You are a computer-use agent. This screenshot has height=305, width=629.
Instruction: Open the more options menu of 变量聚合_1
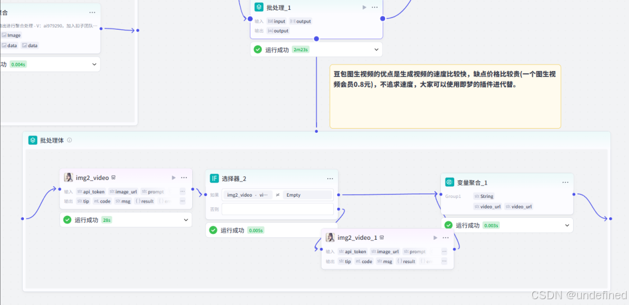tap(565, 182)
